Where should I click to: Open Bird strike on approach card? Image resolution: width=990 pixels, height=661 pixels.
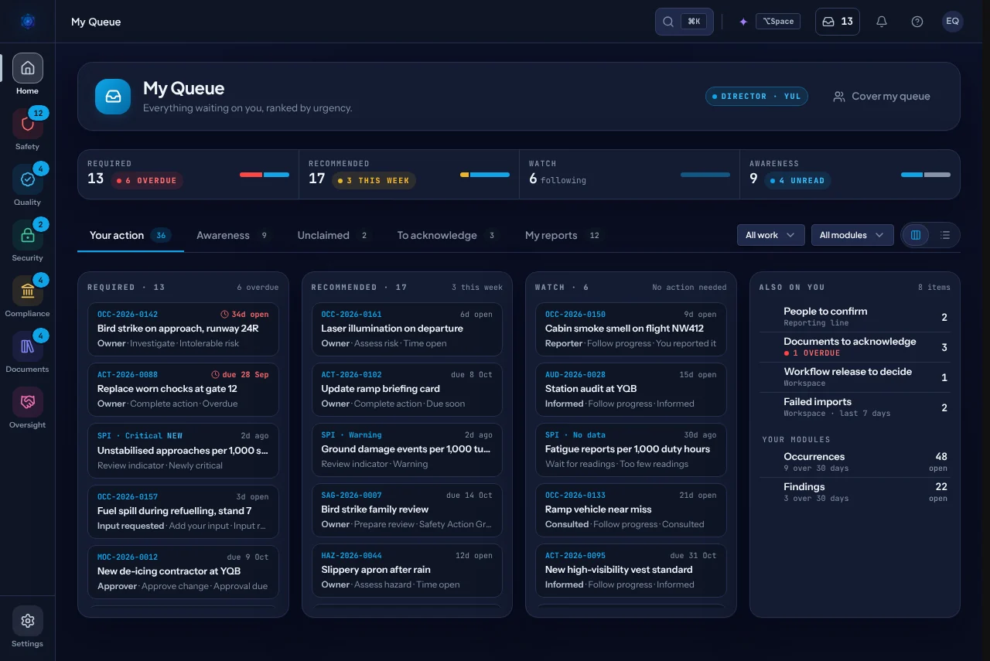coord(183,329)
